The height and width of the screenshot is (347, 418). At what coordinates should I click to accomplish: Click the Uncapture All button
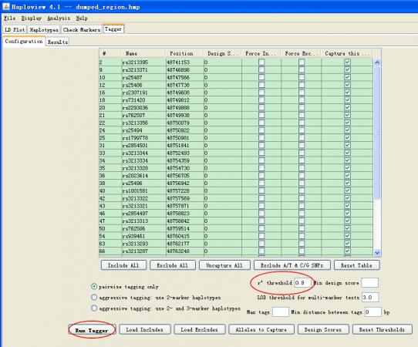tap(224, 265)
